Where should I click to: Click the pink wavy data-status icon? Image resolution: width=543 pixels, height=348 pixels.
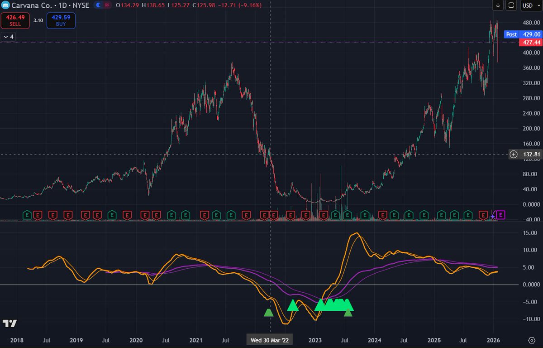pos(108,5)
